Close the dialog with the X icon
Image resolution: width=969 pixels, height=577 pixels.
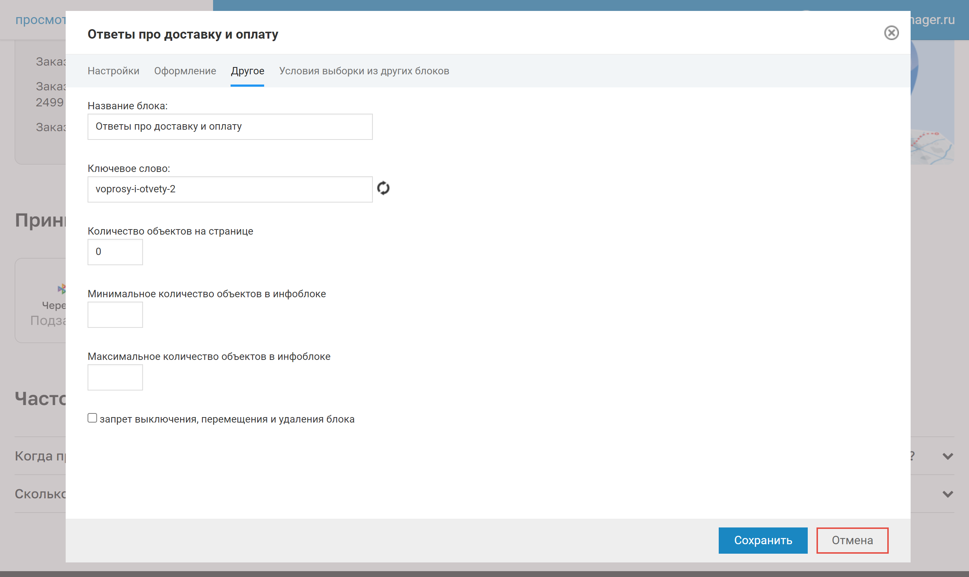coord(891,33)
